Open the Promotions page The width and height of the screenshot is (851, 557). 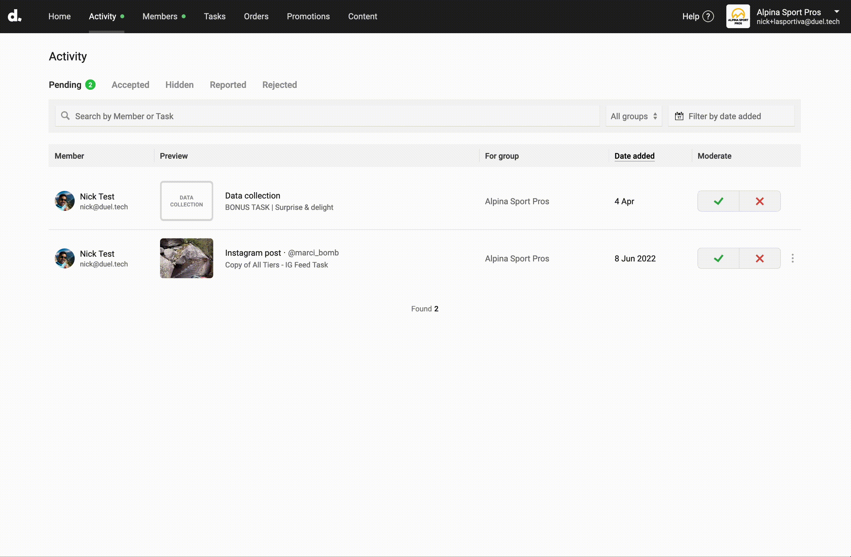[x=308, y=16]
